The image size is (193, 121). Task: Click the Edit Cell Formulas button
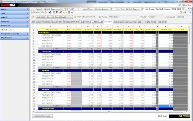click(x=42, y=116)
